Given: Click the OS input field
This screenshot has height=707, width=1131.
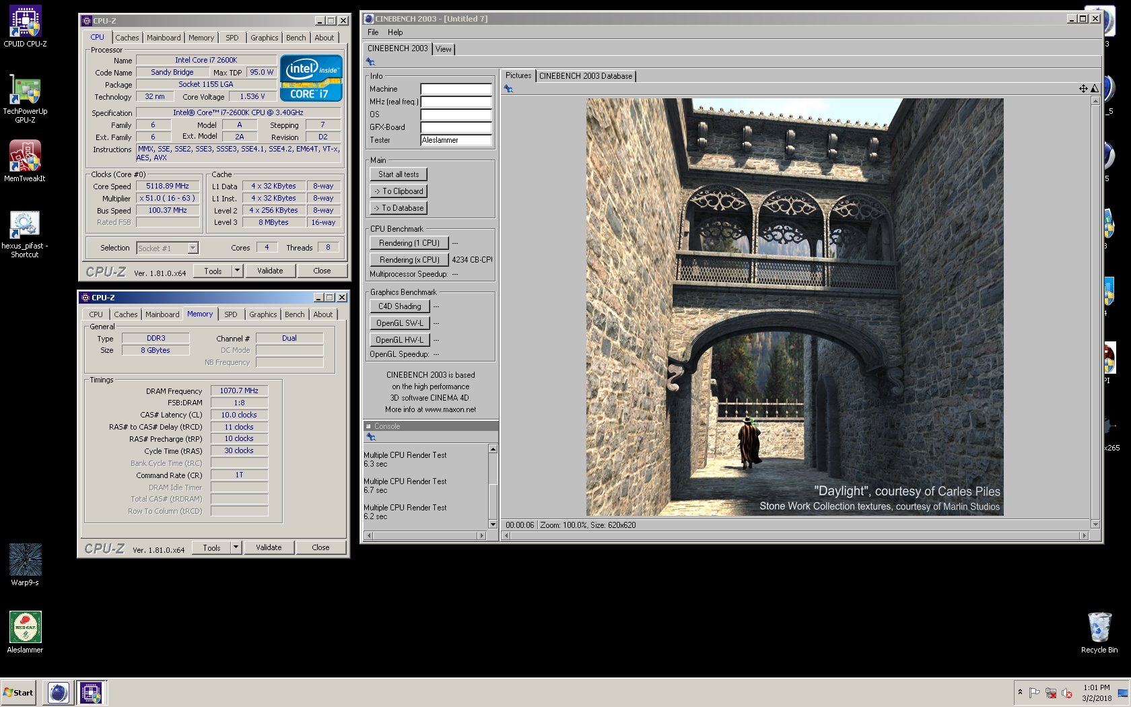Looking at the screenshot, I should coord(456,114).
